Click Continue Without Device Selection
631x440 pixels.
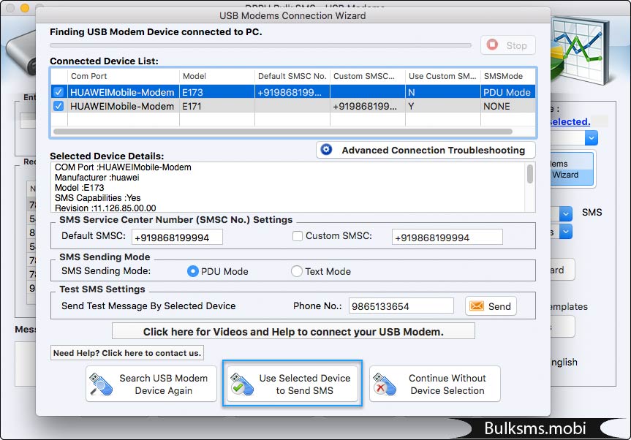pyautogui.click(x=435, y=384)
